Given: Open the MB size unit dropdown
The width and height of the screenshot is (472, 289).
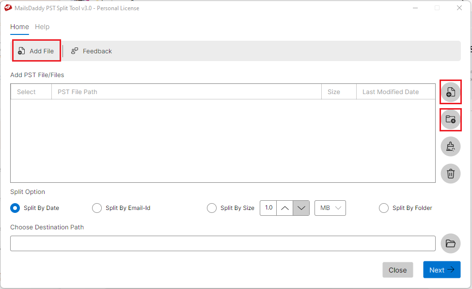Looking at the screenshot, I should pyautogui.click(x=330, y=208).
